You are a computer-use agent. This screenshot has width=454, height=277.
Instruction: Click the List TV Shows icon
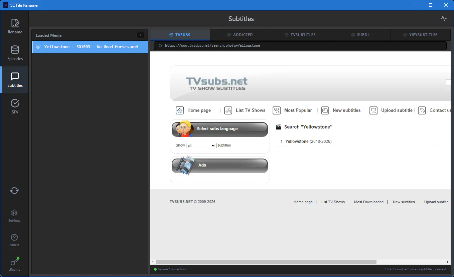tap(228, 110)
